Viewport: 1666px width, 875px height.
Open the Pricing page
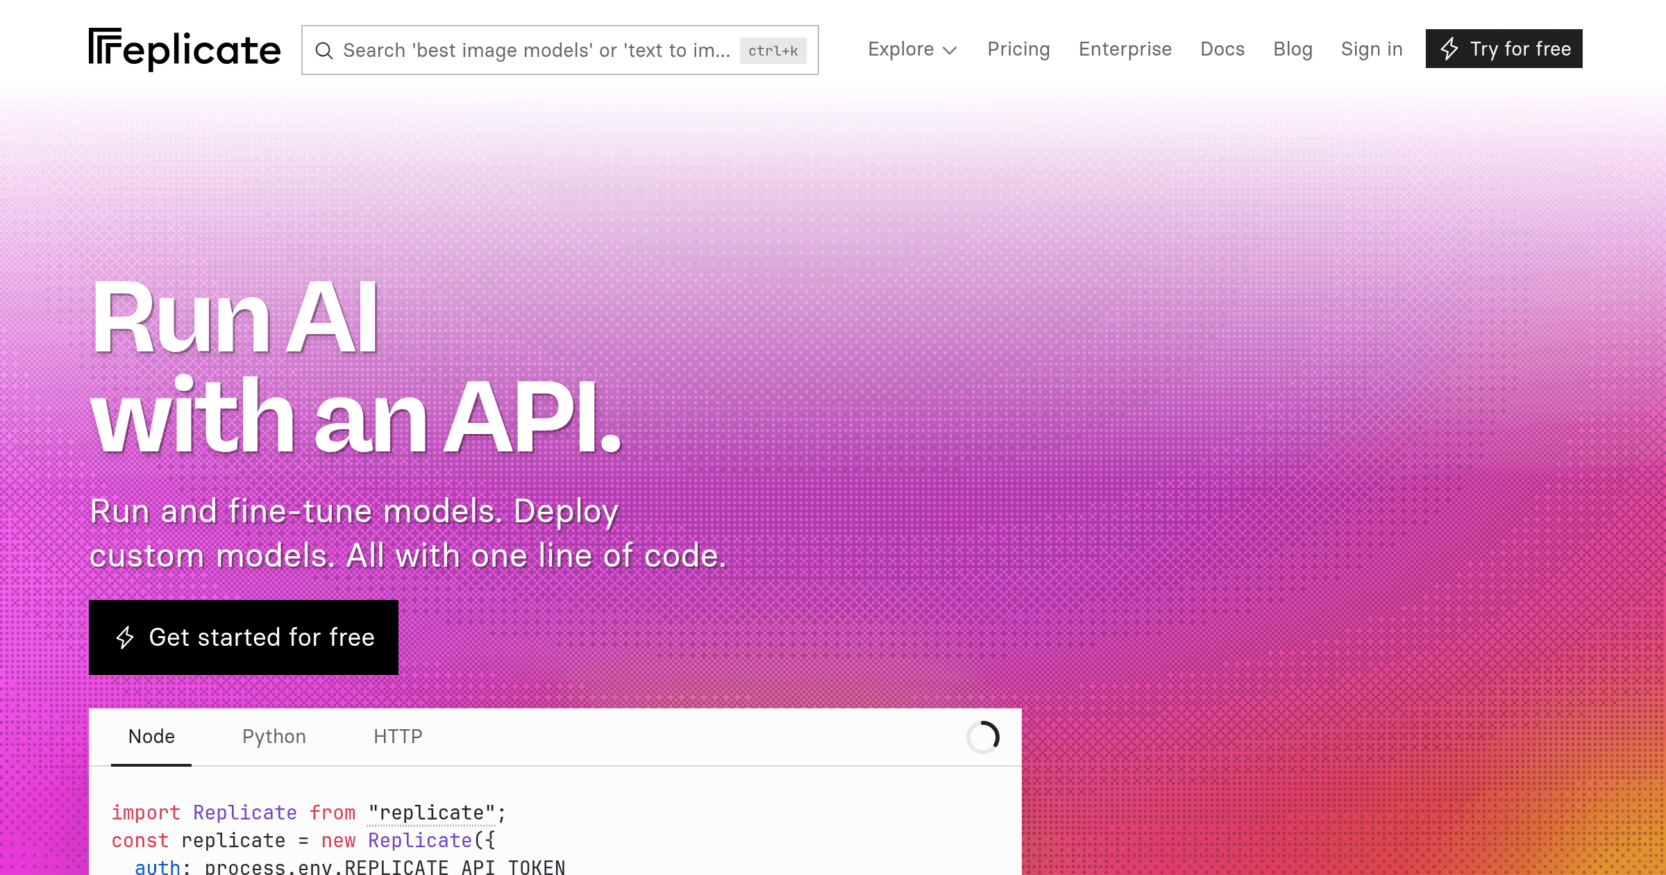pyautogui.click(x=1018, y=49)
